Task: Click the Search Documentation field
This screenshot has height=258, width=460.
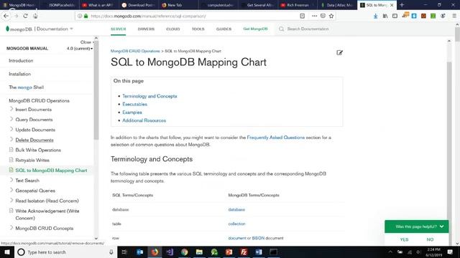Action: pyautogui.click(x=308, y=29)
